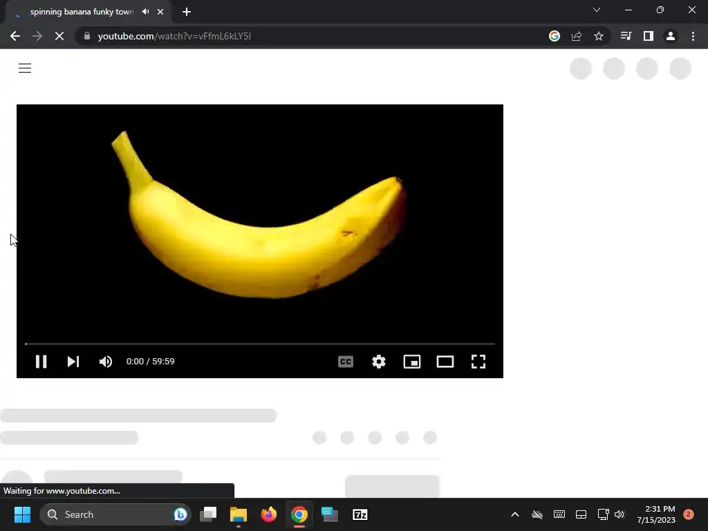
Task: Open a new tab
Action: 187,12
